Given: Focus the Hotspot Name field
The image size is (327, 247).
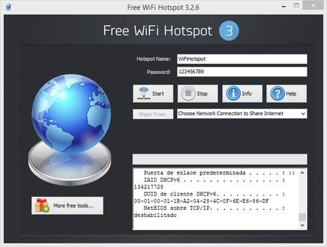Looking at the screenshot, I should (x=242, y=59).
